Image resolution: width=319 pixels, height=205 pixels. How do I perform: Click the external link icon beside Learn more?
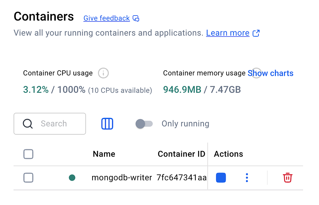256,33
